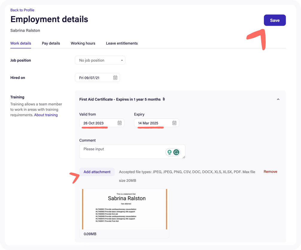The height and width of the screenshot is (250, 301).
Task: Open the Valid from calendar icon
Action: (x=119, y=123)
